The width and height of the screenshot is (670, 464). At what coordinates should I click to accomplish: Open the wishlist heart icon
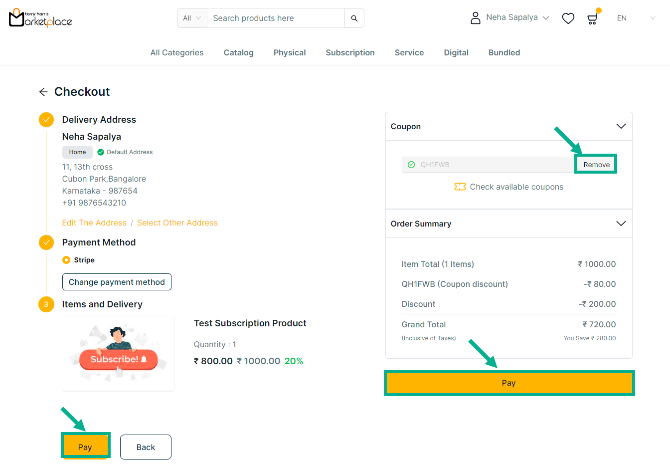click(568, 18)
